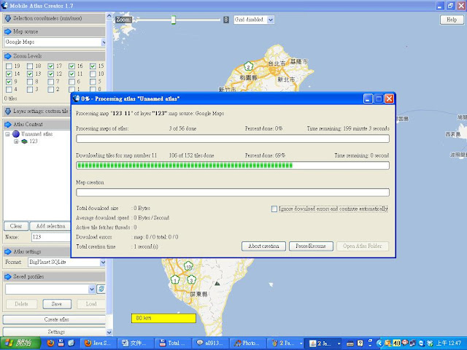This screenshot has height=350, width=467.
Task: Click the layer 123 icon in tree
Action: pyautogui.click(x=25, y=141)
